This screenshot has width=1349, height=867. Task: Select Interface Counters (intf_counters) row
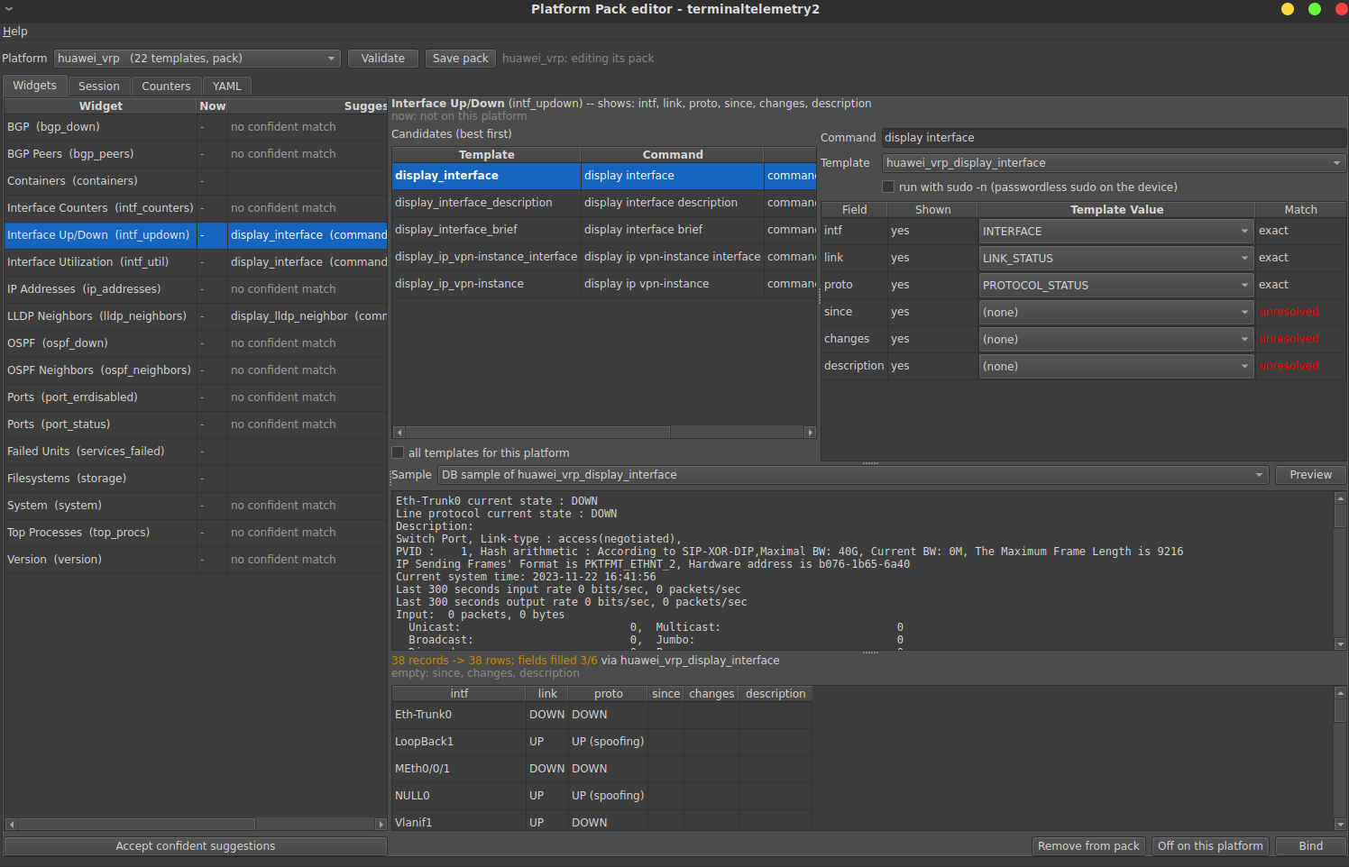196,208
